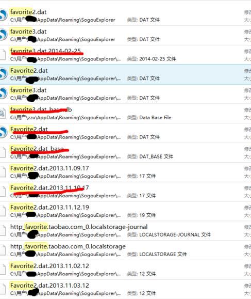Click Sogou icon in highlighted Favorite2.dat row

pyautogui.click(x=3, y=74)
